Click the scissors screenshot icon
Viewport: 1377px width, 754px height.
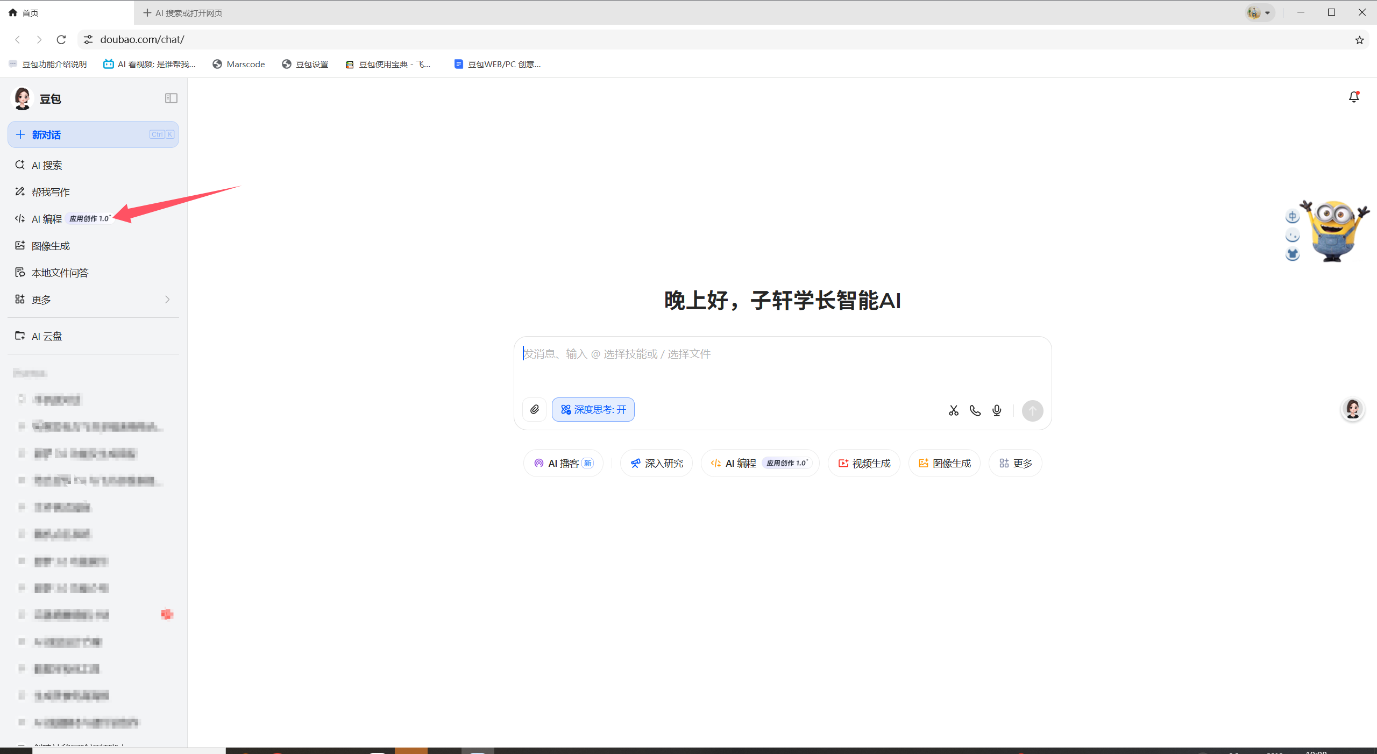point(954,411)
